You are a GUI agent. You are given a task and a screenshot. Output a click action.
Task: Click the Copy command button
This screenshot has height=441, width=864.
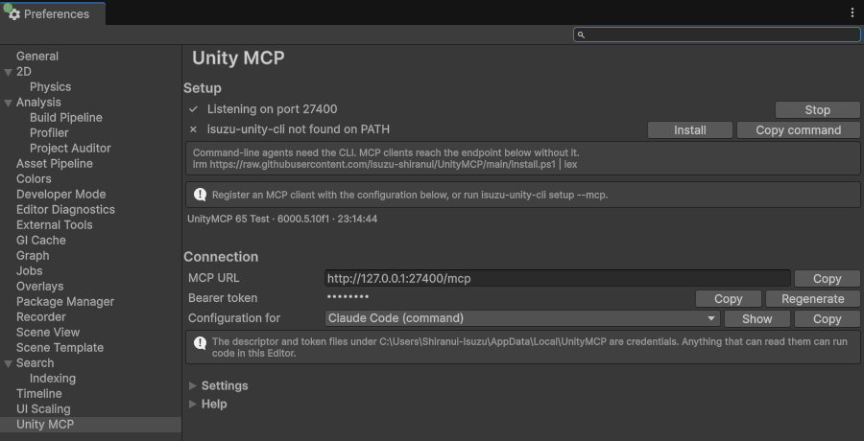[798, 130]
